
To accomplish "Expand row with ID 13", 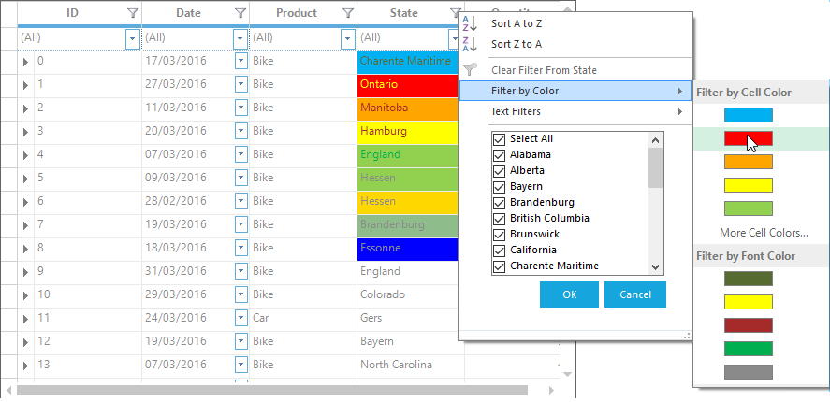I will (x=25, y=366).
